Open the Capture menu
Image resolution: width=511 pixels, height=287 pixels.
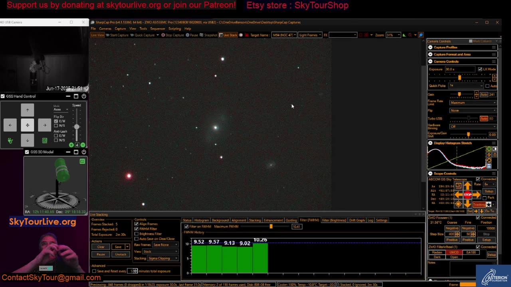tap(120, 29)
